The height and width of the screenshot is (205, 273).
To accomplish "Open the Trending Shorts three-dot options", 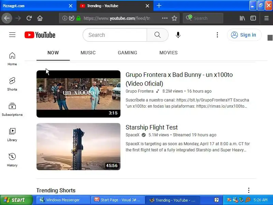I will coord(249,190).
